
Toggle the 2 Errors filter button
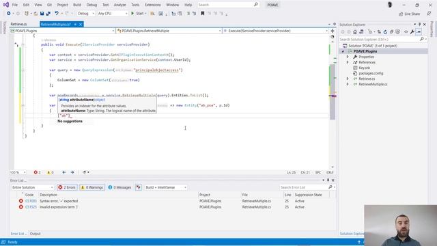[x=67, y=187]
